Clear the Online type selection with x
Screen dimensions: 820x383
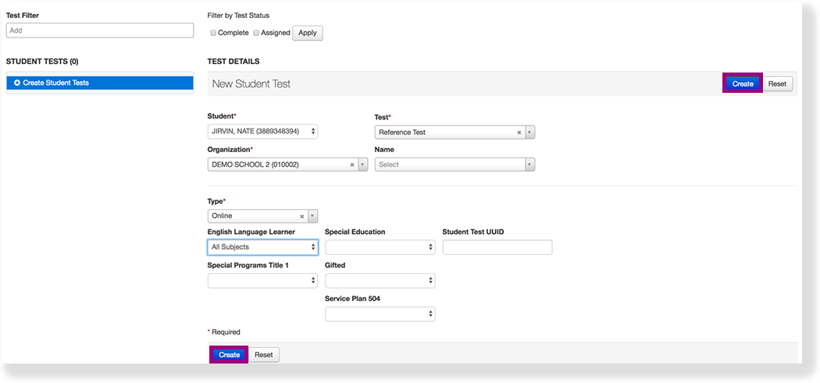[x=301, y=216]
